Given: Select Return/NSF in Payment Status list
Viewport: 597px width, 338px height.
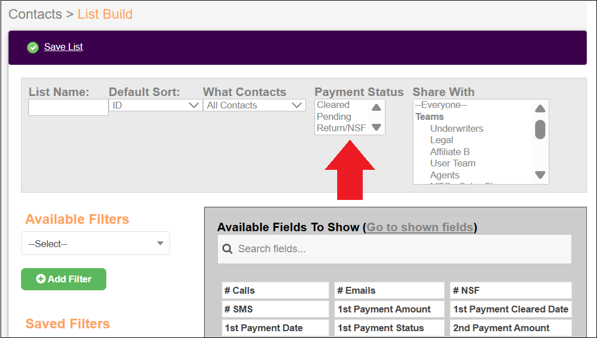Looking at the screenshot, I should [341, 128].
